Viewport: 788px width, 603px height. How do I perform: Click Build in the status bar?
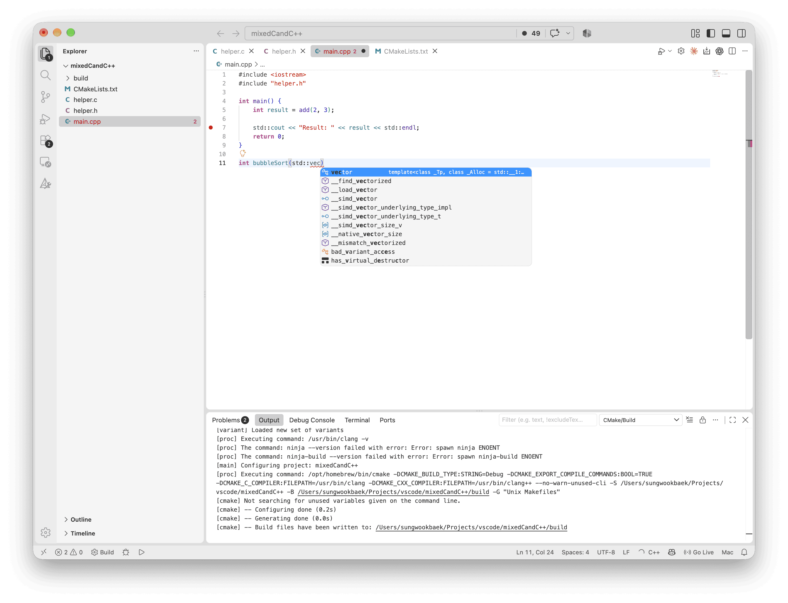103,552
